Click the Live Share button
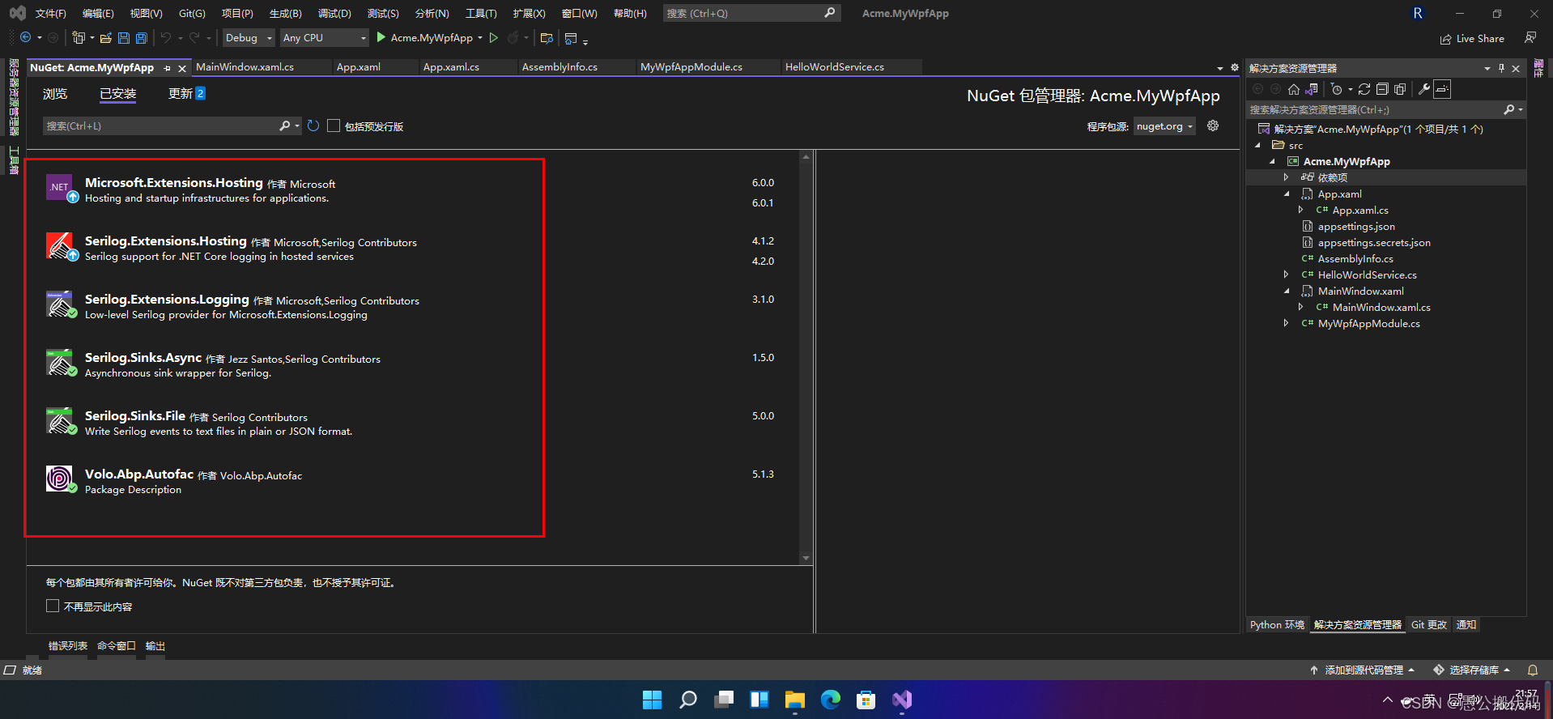The height and width of the screenshot is (719, 1553). 1472,38
